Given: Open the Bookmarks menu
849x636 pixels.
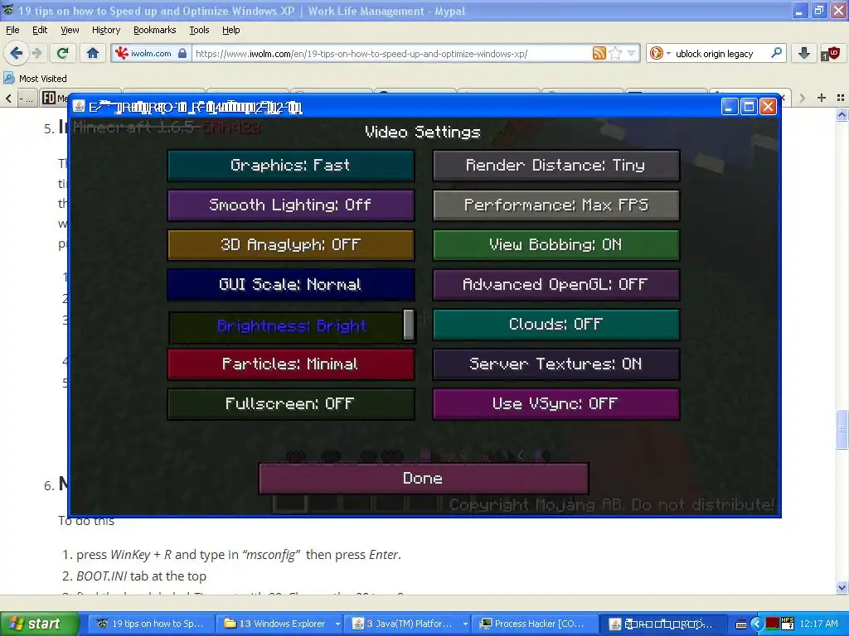Looking at the screenshot, I should click(x=155, y=30).
